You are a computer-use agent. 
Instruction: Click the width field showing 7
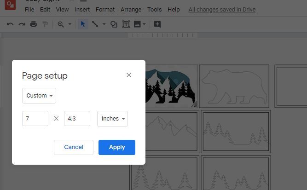click(35, 118)
